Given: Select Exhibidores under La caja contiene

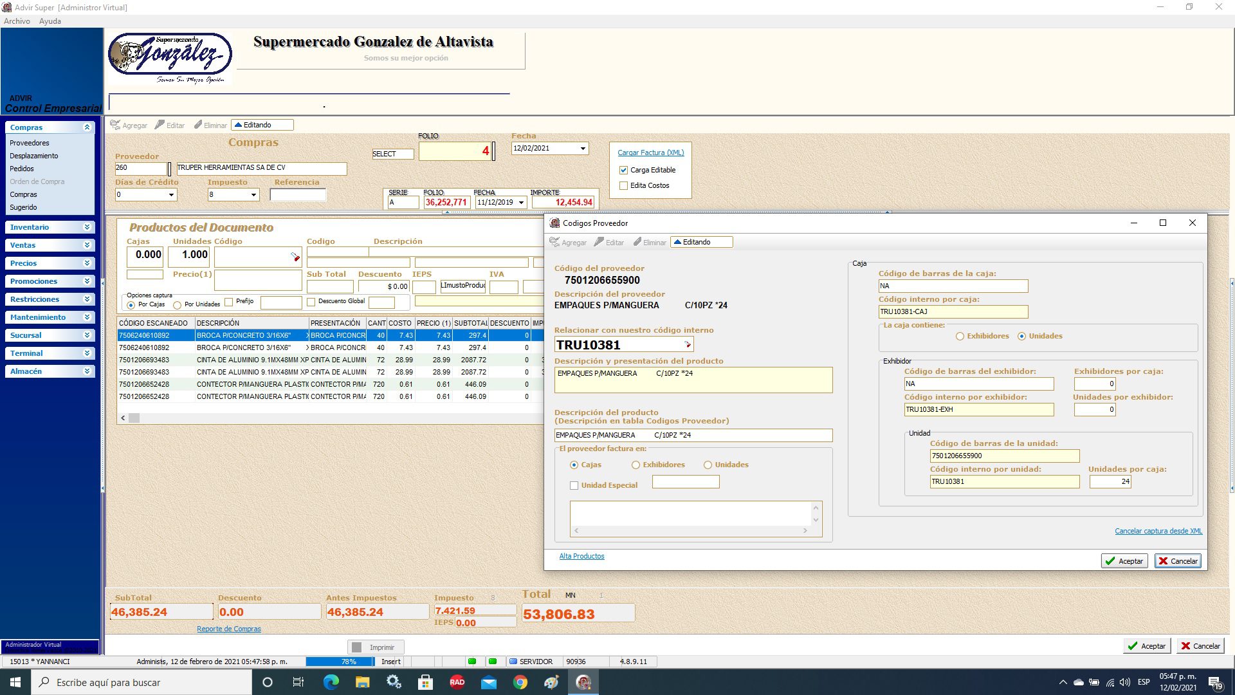Looking at the screenshot, I should [x=960, y=336].
